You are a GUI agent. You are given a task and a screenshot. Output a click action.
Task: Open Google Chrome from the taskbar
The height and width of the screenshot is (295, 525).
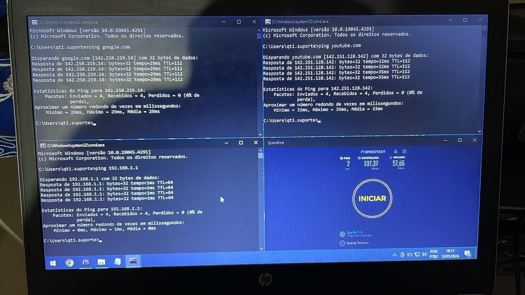70,263
